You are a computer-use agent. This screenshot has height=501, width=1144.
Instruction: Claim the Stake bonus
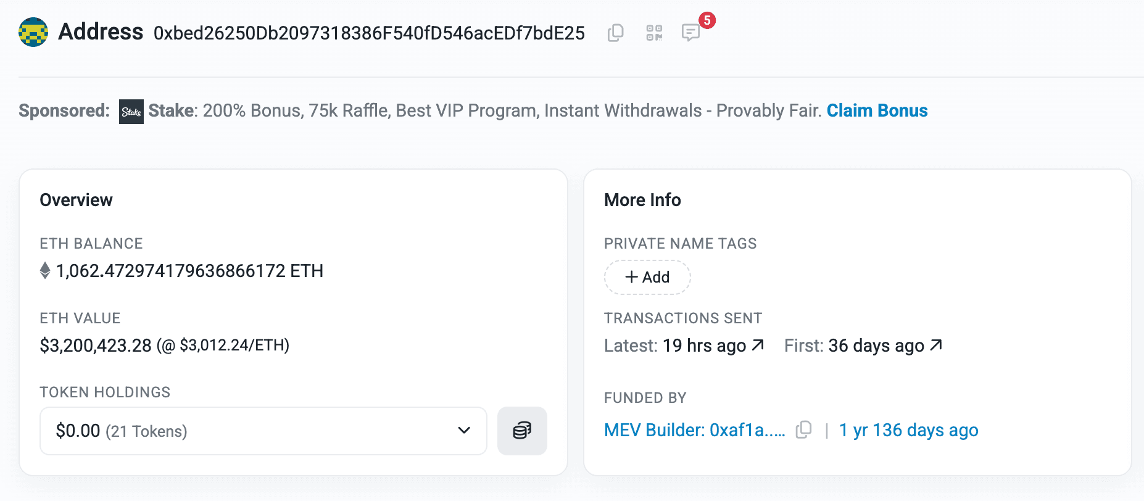click(x=876, y=110)
